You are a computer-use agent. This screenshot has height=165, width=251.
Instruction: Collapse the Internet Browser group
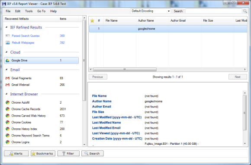coord(6,94)
